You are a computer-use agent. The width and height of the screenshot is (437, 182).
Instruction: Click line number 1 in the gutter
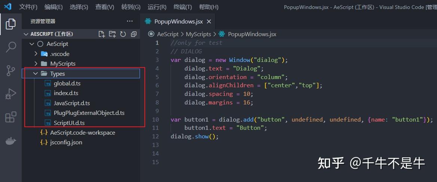coord(157,43)
